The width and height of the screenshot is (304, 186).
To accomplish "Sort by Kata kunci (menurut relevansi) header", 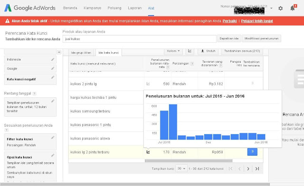I will tap(93, 64).
